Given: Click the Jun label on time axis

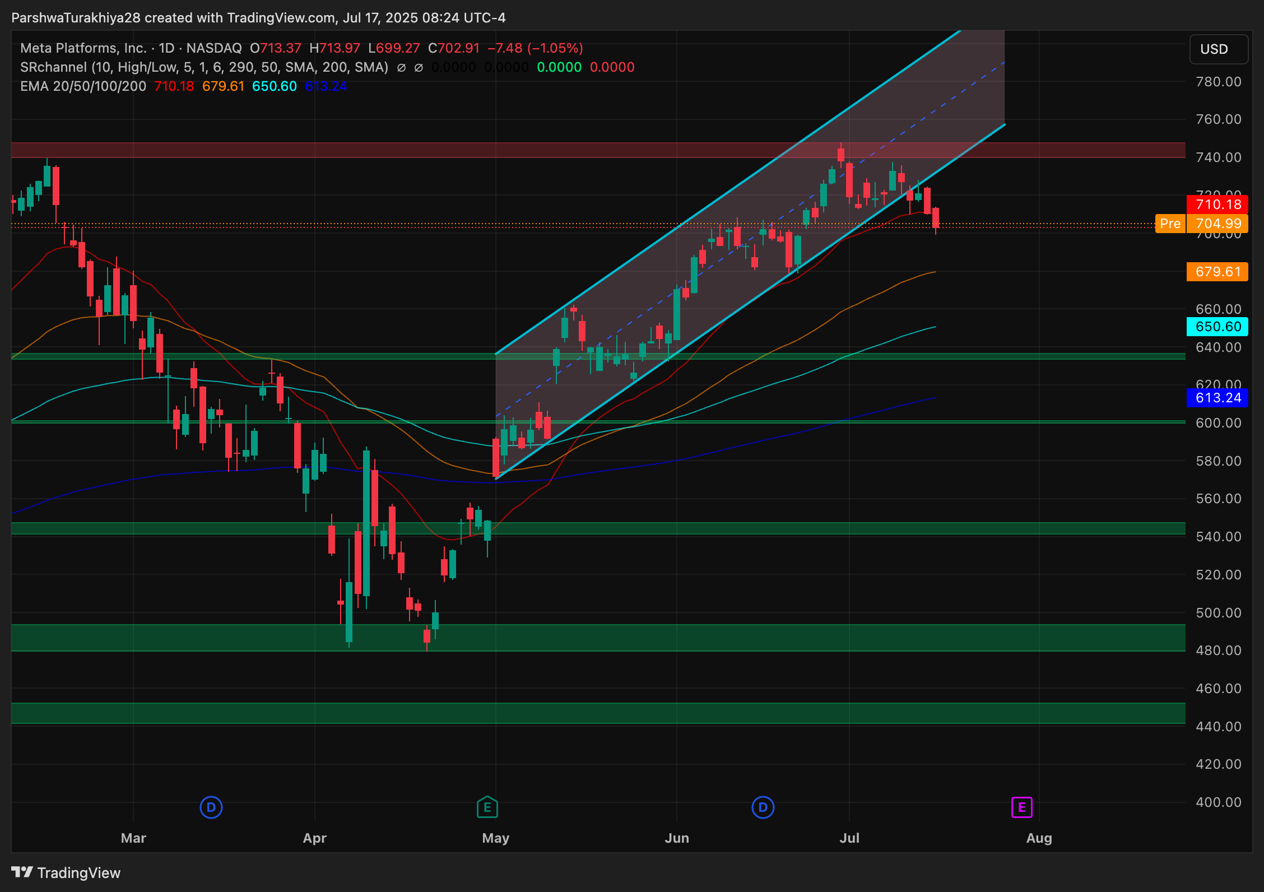Looking at the screenshot, I should coord(676,838).
